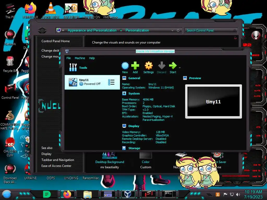Expand the Start button dropdown arrow
This screenshot has width=267, height=200.
tap(180, 68)
